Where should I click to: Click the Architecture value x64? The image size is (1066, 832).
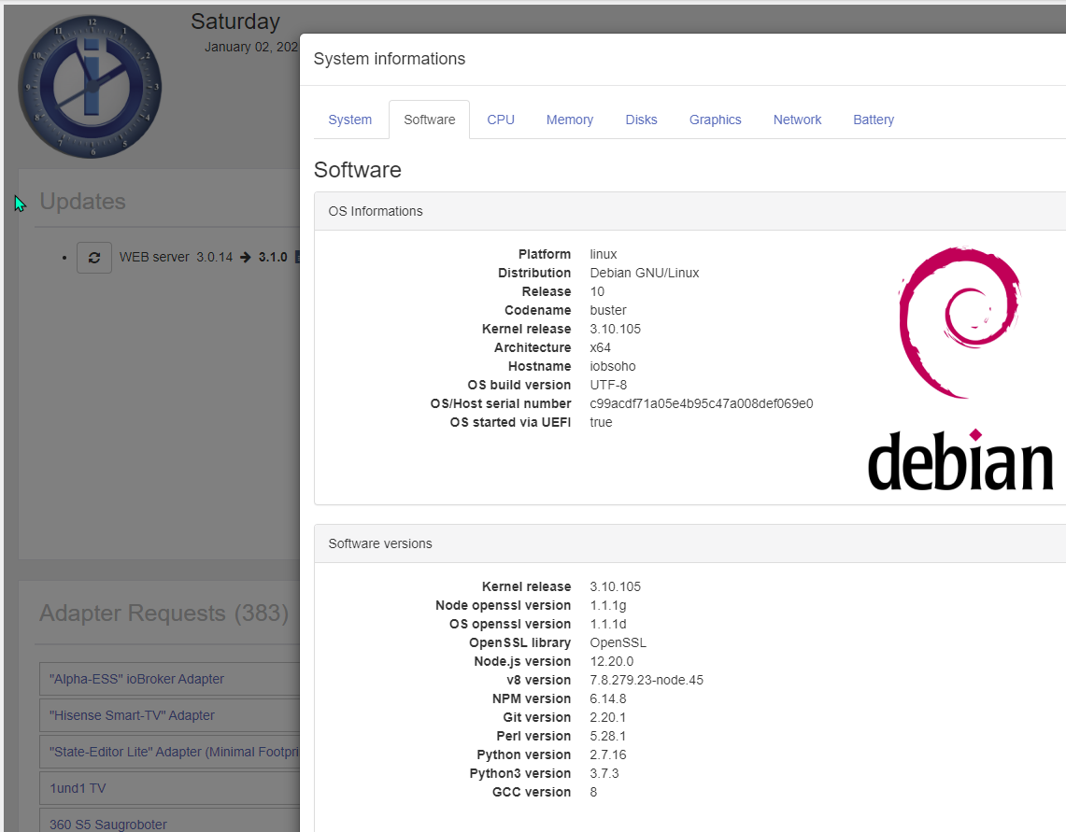point(600,348)
